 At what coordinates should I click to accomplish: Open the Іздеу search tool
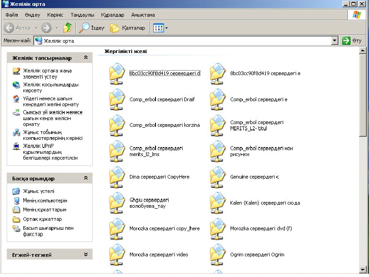click(x=91, y=28)
